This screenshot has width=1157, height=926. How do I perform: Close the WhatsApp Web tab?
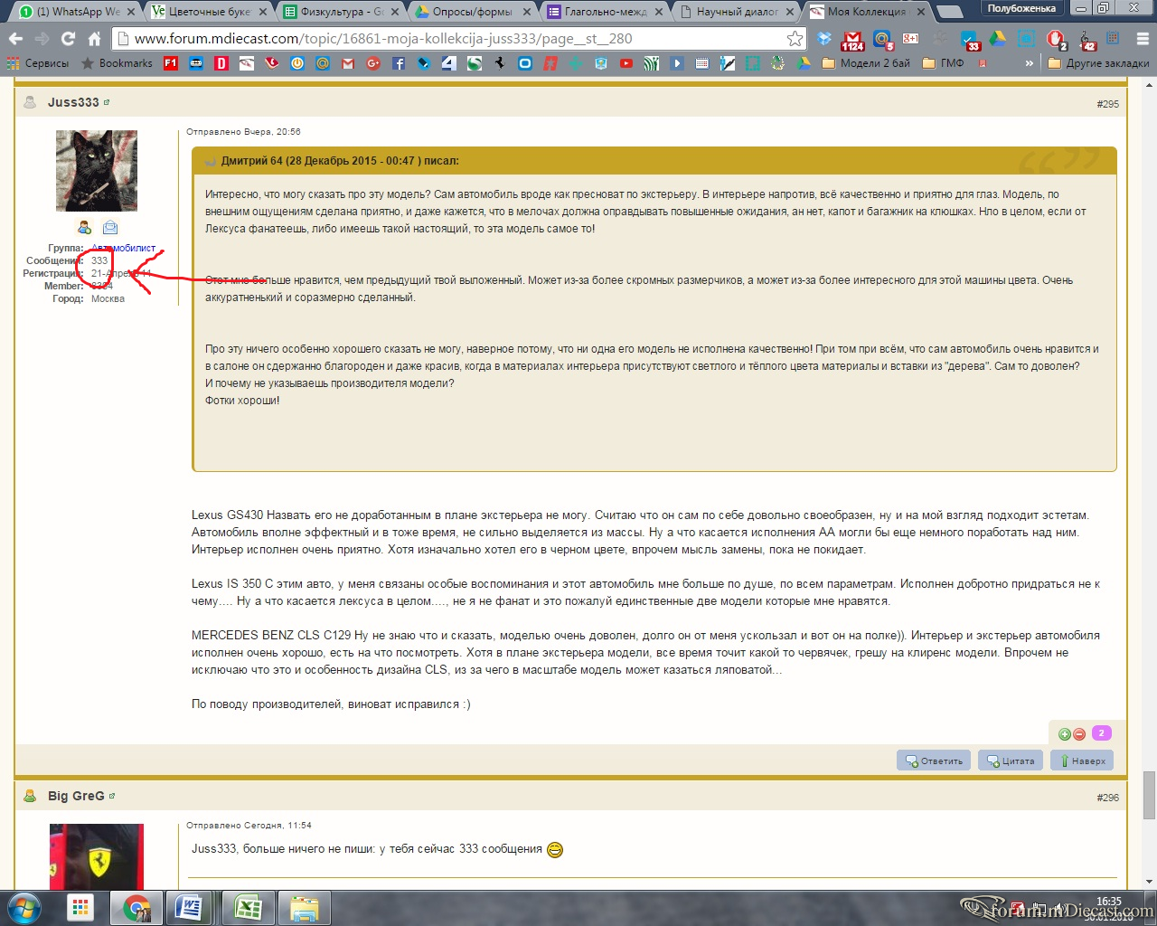click(131, 12)
